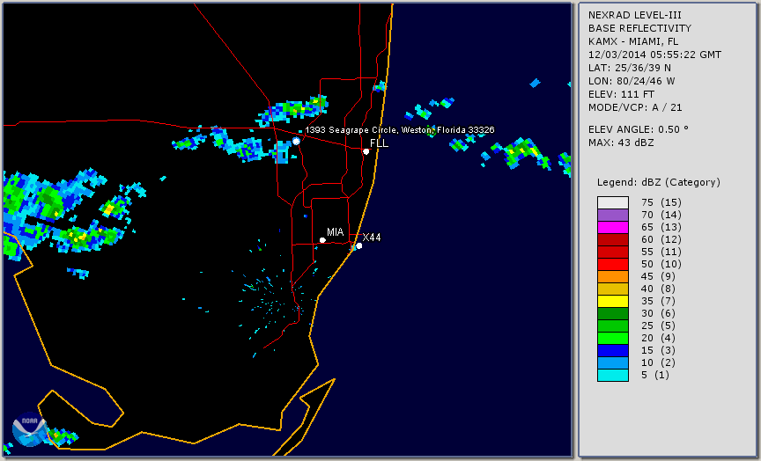Click the 20 (4) legend value
The image size is (761, 461).
(x=658, y=338)
